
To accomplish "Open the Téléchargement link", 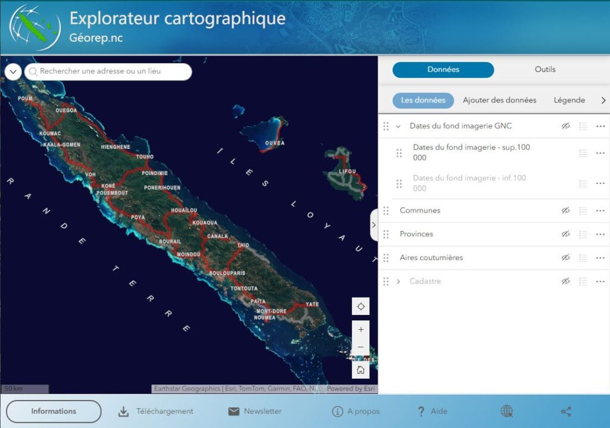I will tap(156, 411).
